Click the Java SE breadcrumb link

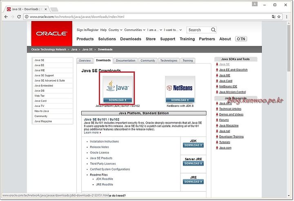[87, 49]
